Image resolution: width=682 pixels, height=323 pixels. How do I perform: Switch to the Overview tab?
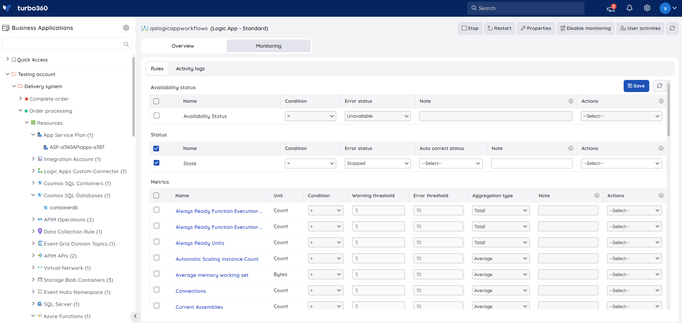coord(183,46)
